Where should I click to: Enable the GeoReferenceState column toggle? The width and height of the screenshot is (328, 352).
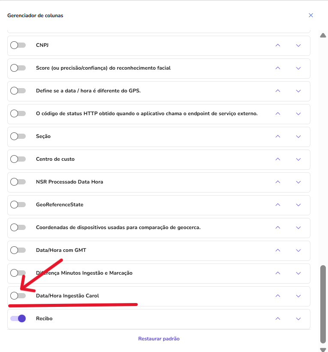click(18, 205)
